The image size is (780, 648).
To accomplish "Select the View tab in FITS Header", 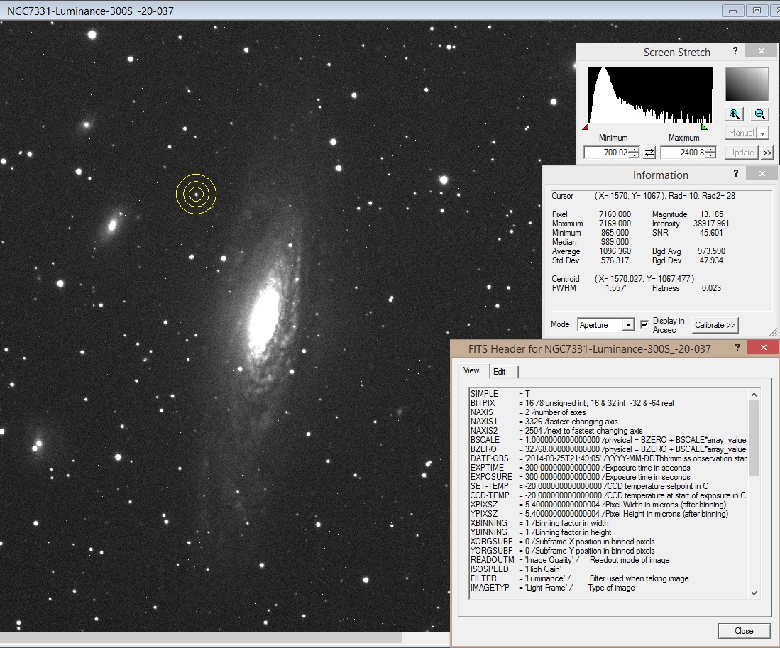I will 472,370.
